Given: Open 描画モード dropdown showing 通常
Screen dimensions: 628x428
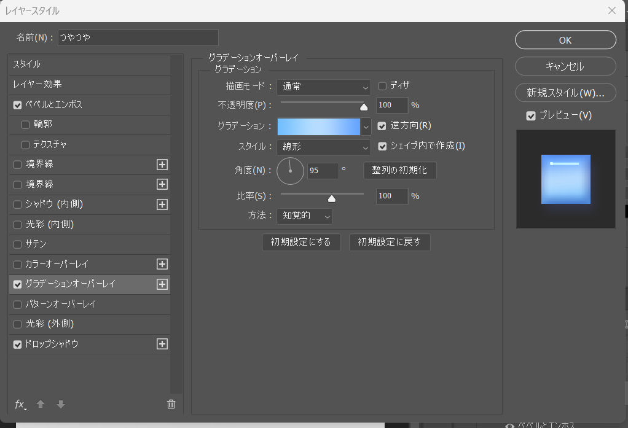Looking at the screenshot, I should pyautogui.click(x=324, y=87).
